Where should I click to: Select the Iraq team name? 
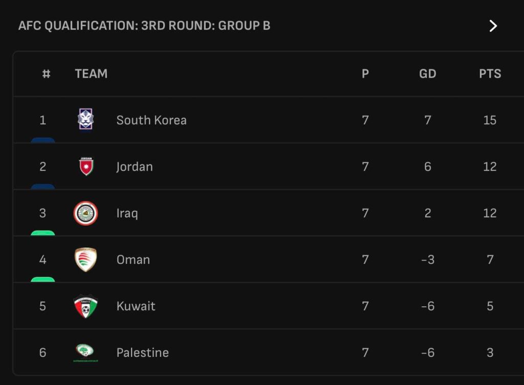pyautogui.click(x=127, y=213)
